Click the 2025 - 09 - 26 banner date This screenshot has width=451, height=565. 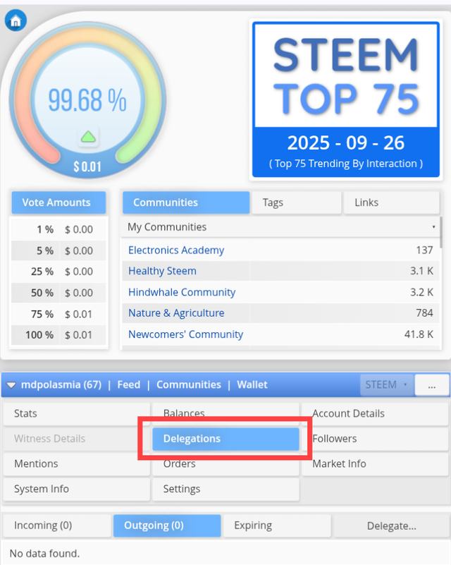pos(345,142)
